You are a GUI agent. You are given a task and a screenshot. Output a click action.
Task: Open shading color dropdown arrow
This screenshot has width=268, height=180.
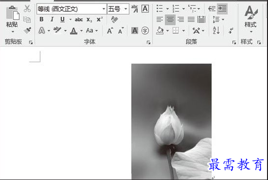click(x=167, y=31)
